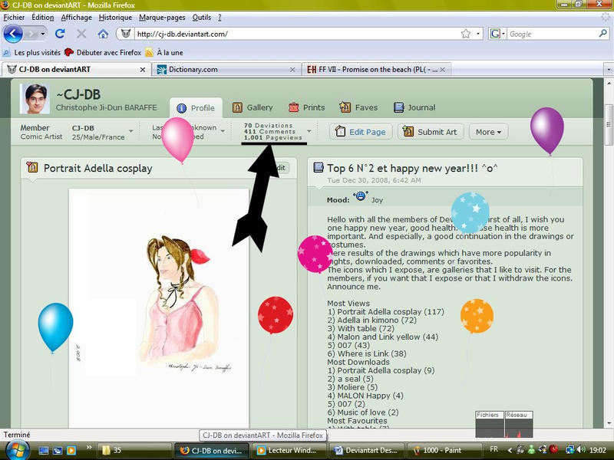This screenshot has height=460, width=614.
Task: Open the Marque-pages menu
Action: 162,17
